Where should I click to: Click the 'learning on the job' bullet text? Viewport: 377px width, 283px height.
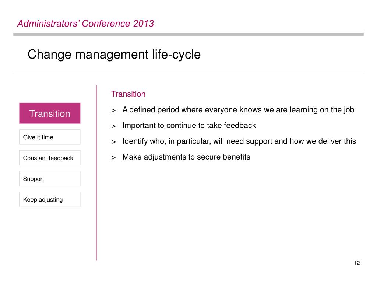click(238, 110)
